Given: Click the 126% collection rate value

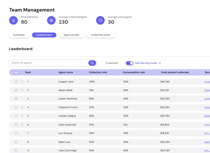Looking at the screenshot, I should 92,82.
